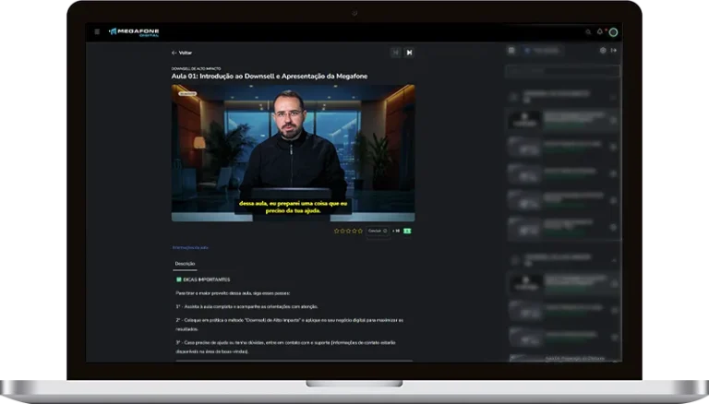The image size is (709, 404).
Task: Open the Informações da aula link
Action: tap(190, 247)
